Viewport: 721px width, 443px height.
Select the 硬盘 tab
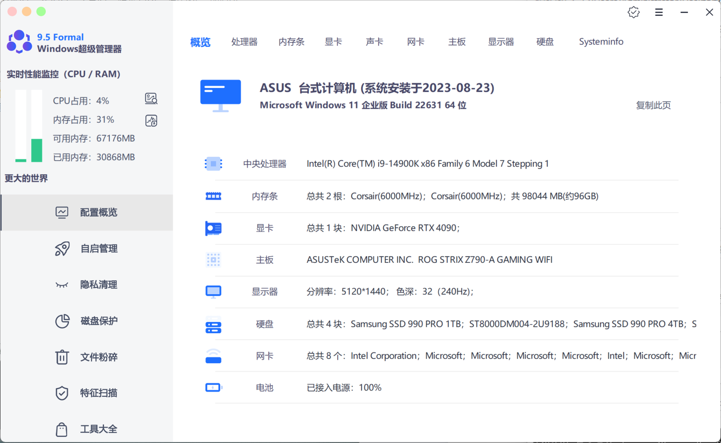(x=545, y=42)
